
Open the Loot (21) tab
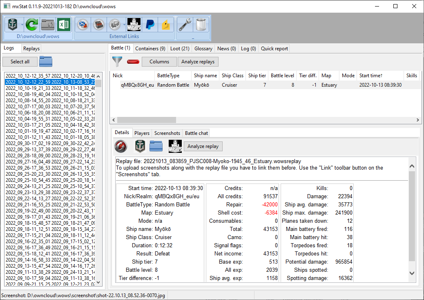180,48
